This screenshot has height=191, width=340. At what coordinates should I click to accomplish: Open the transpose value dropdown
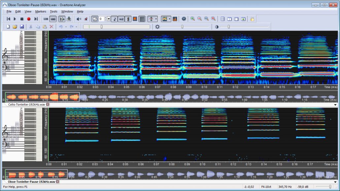[109, 19]
